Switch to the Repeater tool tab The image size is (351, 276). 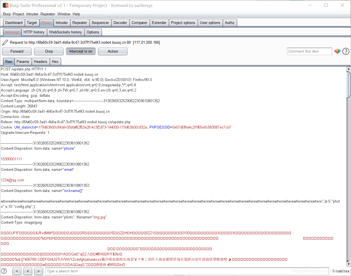click(80, 23)
